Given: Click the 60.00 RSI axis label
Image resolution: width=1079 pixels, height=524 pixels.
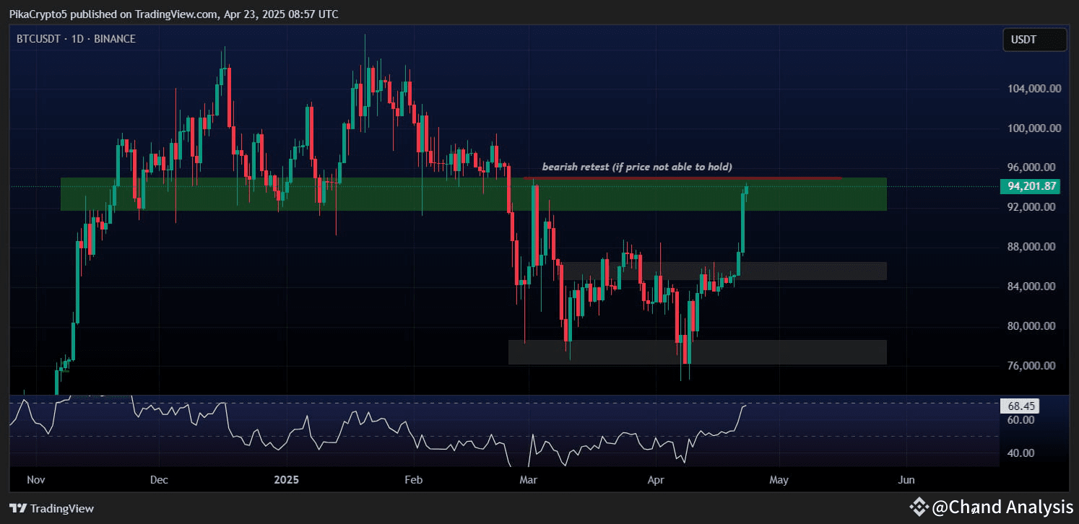Looking at the screenshot, I should point(1022,420).
